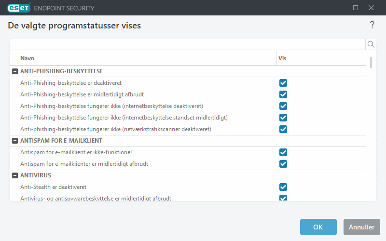Viewport: 386px width, 241px height.
Task: Toggle checkbox for 'internetbeskyttelse deaktiveret' row
Action: [x=283, y=106]
